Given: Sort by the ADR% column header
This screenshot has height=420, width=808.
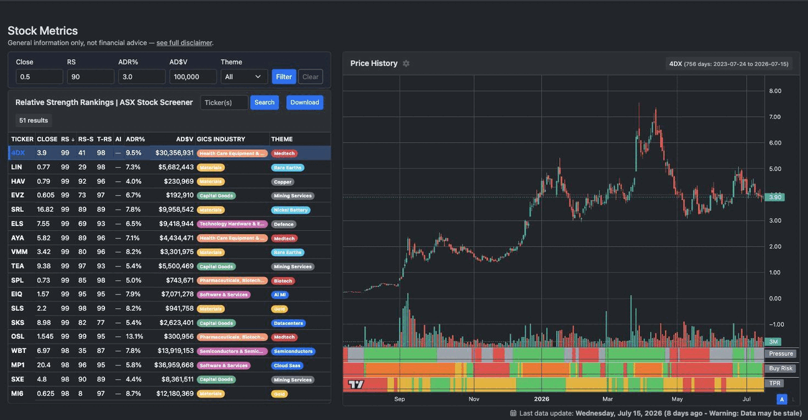Looking at the screenshot, I should (x=135, y=139).
